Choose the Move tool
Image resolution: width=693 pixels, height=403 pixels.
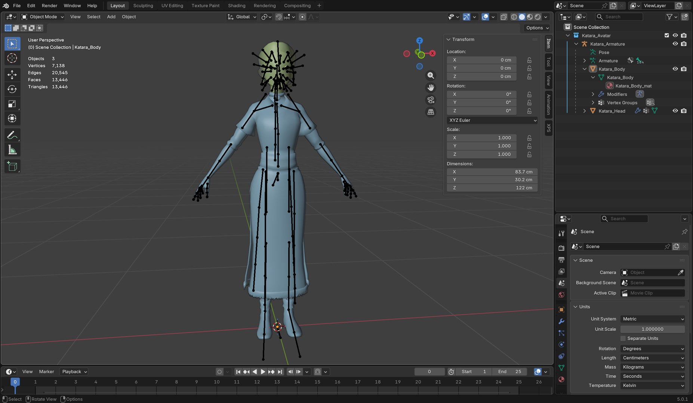point(12,75)
